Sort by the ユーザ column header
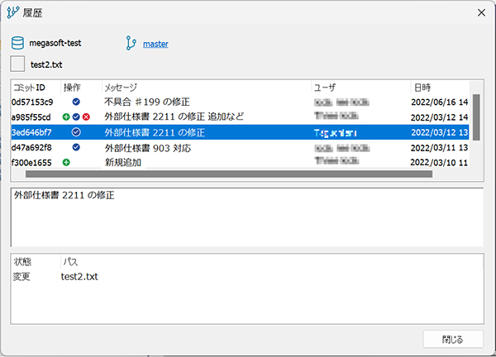The height and width of the screenshot is (357, 496). click(x=360, y=87)
